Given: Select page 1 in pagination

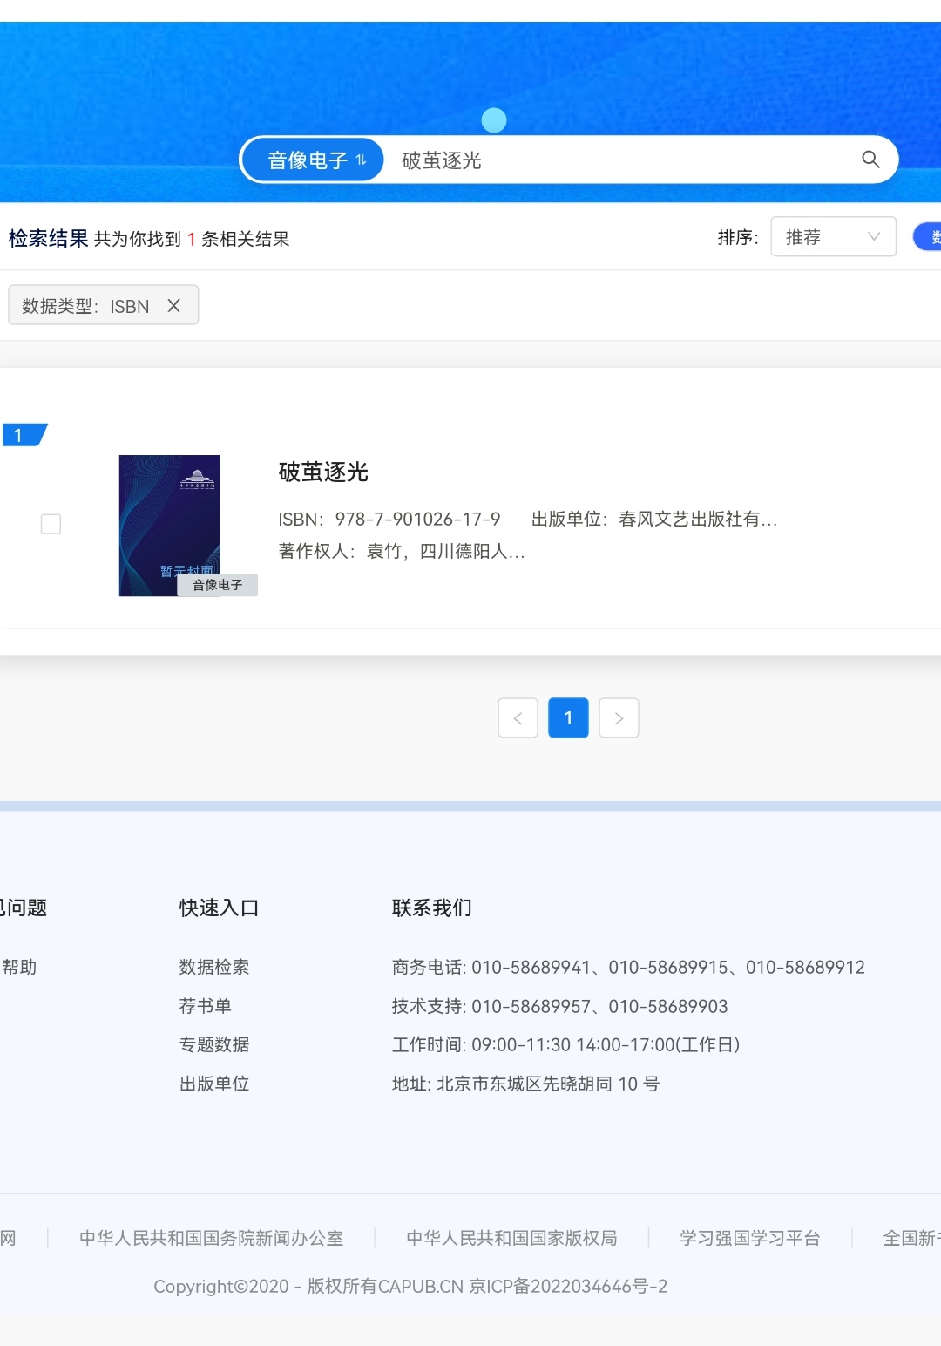Looking at the screenshot, I should click(x=568, y=718).
